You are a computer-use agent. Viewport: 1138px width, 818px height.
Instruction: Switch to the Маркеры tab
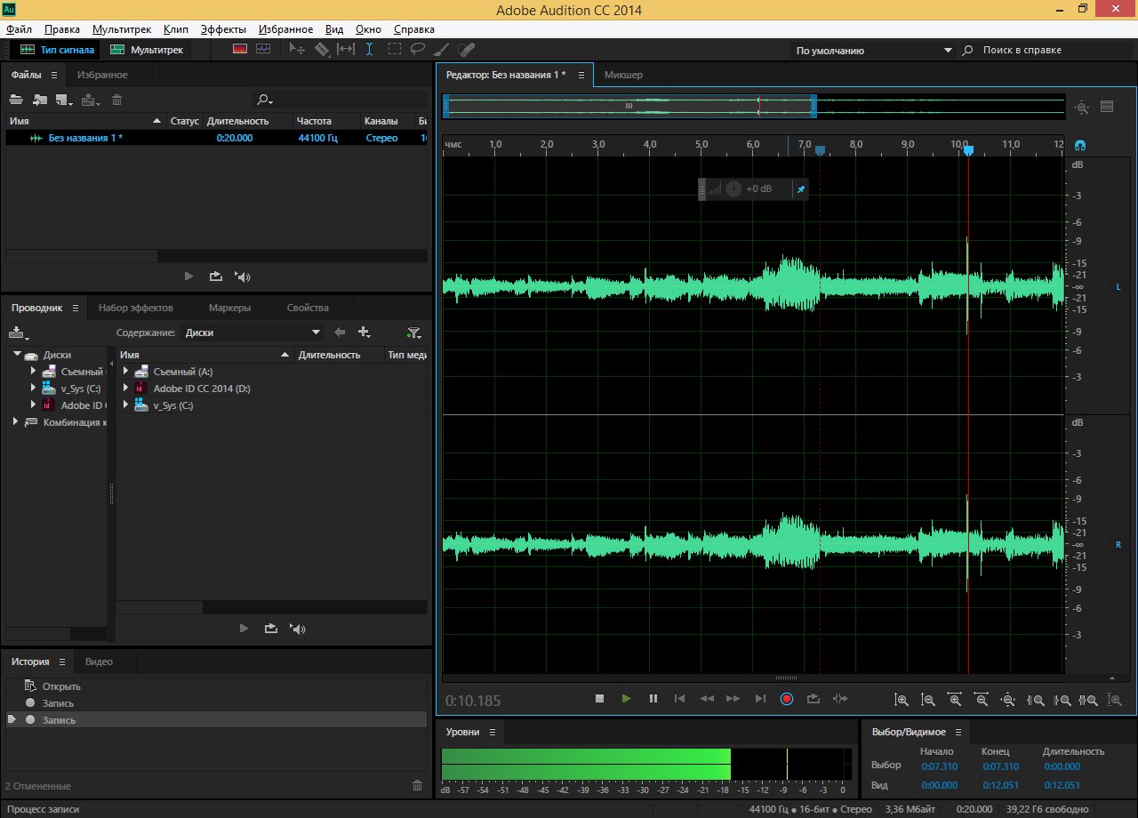pyautogui.click(x=229, y=308)
